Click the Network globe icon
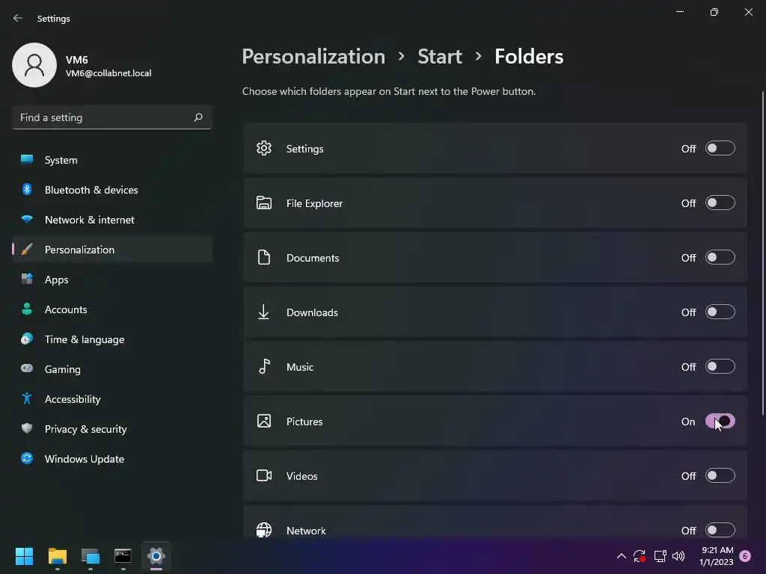Image resolution: width=766 pixels, height=574 pixels. click(x=264, y=530)
